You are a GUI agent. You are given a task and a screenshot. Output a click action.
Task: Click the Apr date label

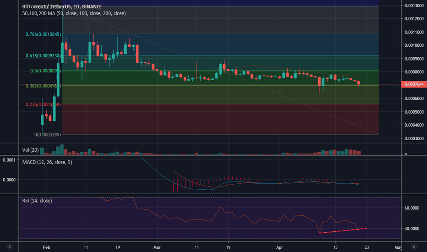[x=279, y=247]
